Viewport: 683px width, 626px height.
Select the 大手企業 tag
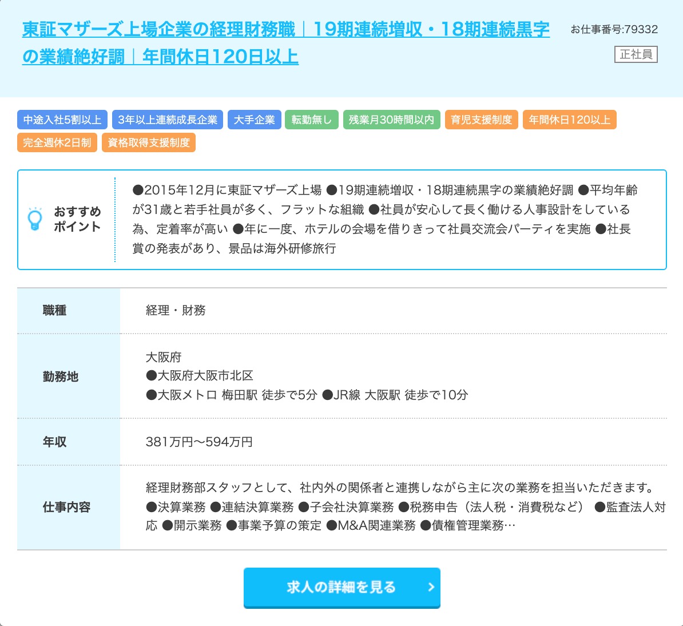point(255,120)
